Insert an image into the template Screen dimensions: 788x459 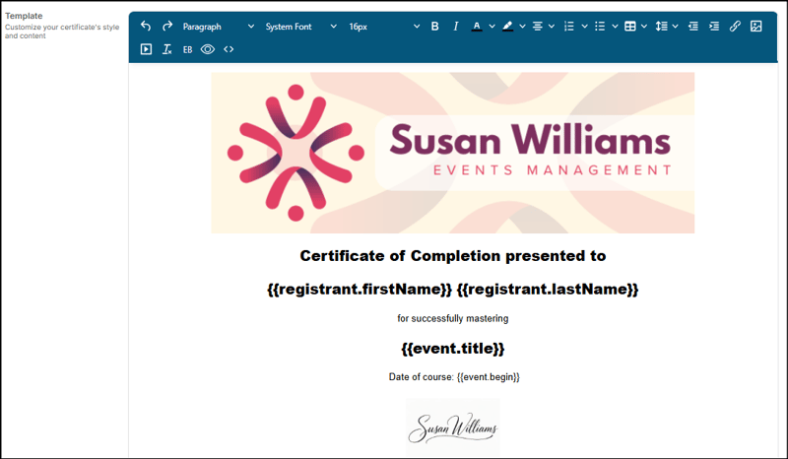pyautogui.click(x=755, y=27)
